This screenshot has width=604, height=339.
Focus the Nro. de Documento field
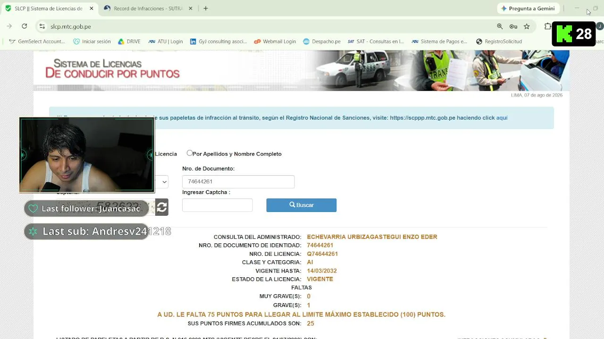pyautogui.click(x=238, y=182)
